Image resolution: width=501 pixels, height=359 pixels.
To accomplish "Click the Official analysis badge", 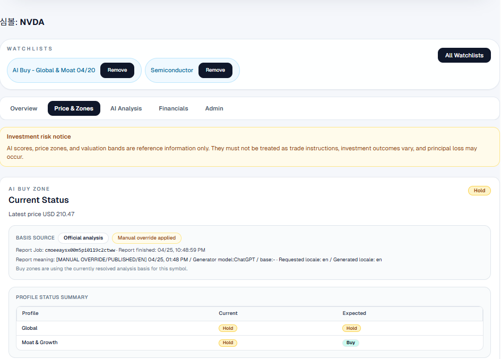I will [83, 238].
